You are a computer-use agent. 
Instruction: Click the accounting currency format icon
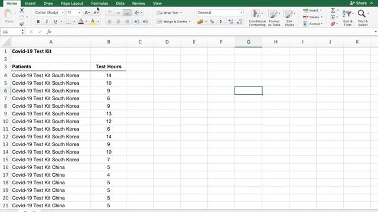[200, 22]
